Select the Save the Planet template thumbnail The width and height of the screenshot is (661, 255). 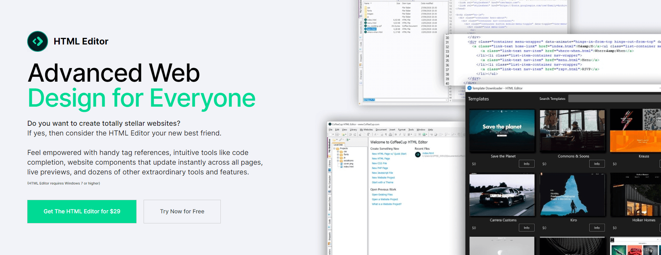click(502, 131)
